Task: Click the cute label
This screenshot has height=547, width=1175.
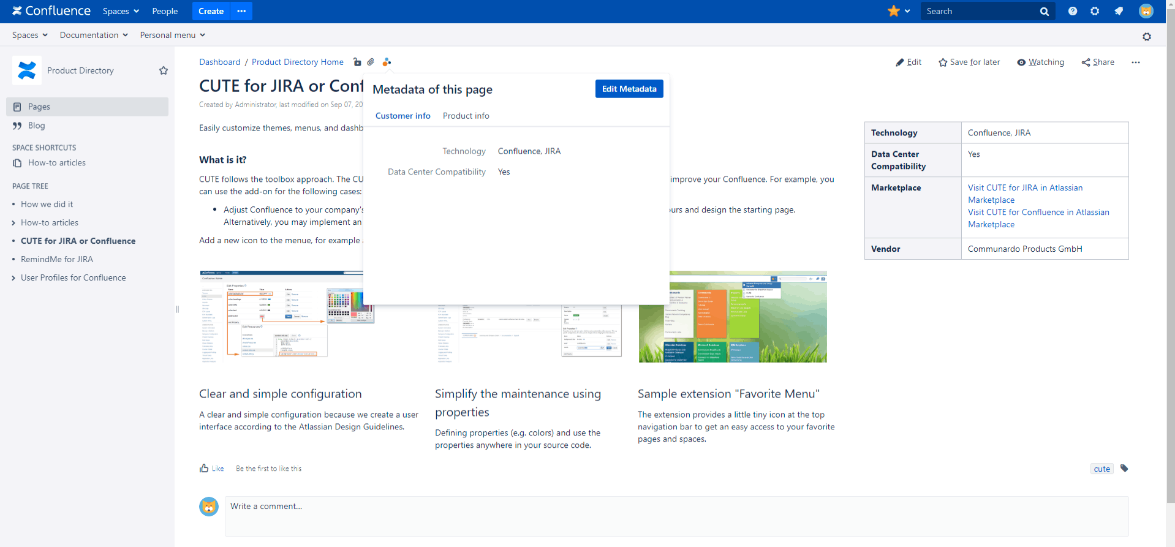Action: [1101, 469]
